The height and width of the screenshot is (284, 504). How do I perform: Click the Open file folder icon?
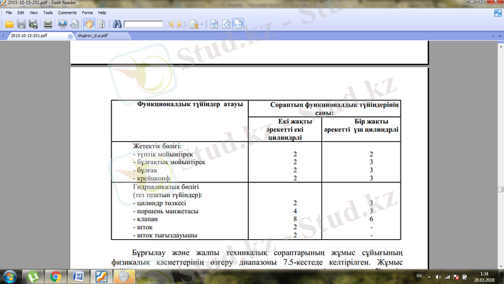[9, 25]
